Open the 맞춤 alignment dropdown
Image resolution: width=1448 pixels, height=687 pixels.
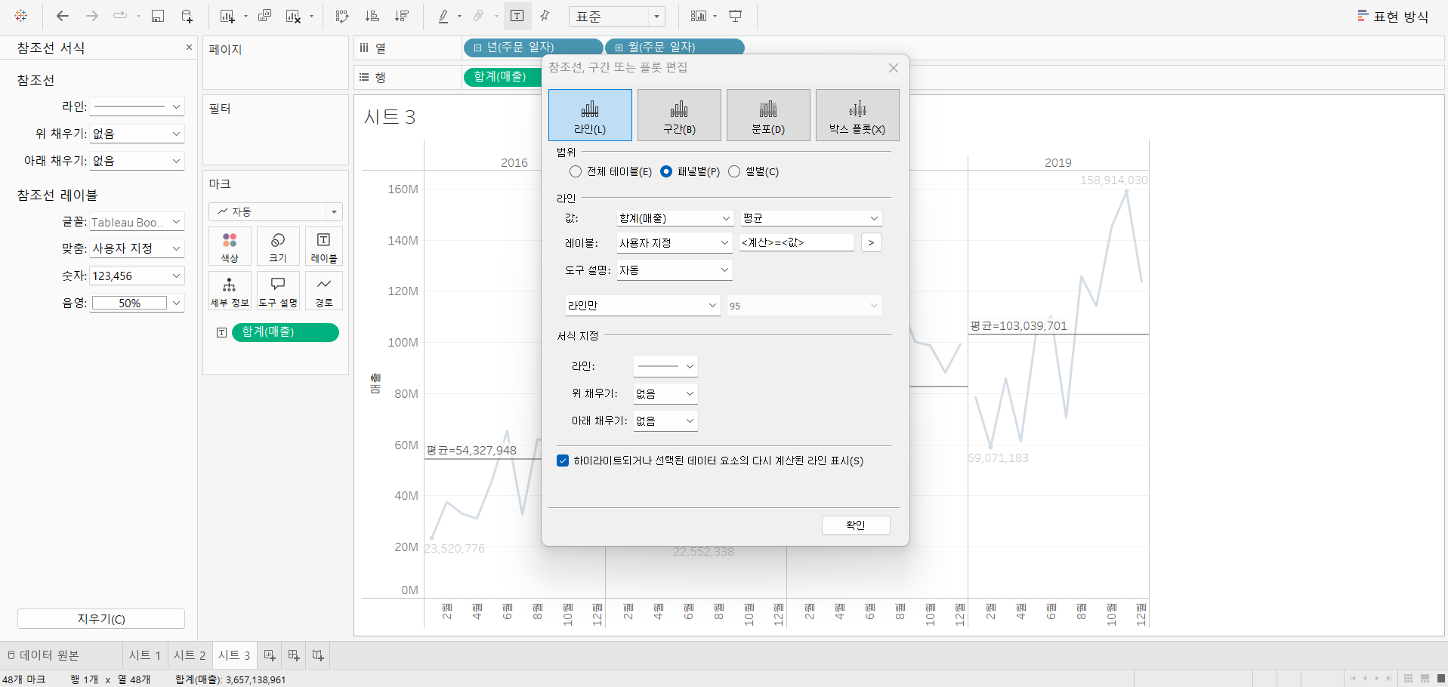137,248
